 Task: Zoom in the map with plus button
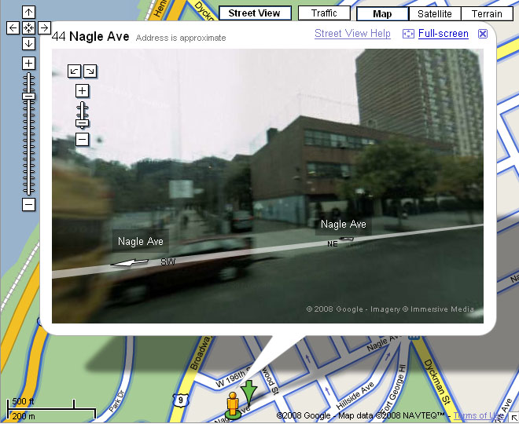click(x=28, y=63)
